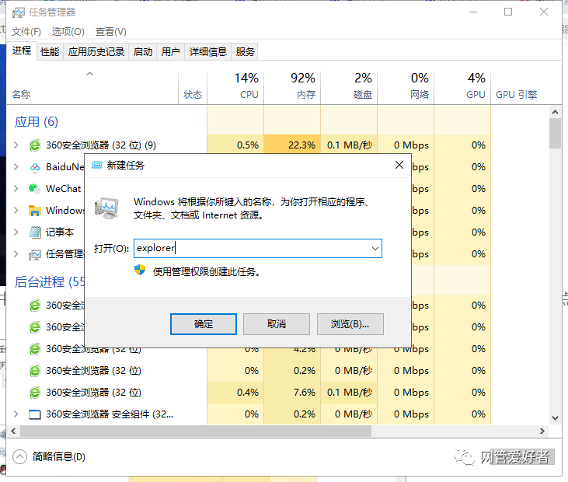Open the 查看(V) menu
This screenshot has width=568, height=482.
(111, 32)
